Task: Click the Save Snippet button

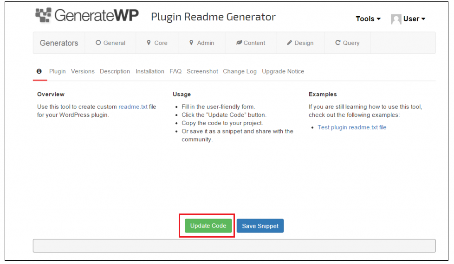Action: pos(260,226)
